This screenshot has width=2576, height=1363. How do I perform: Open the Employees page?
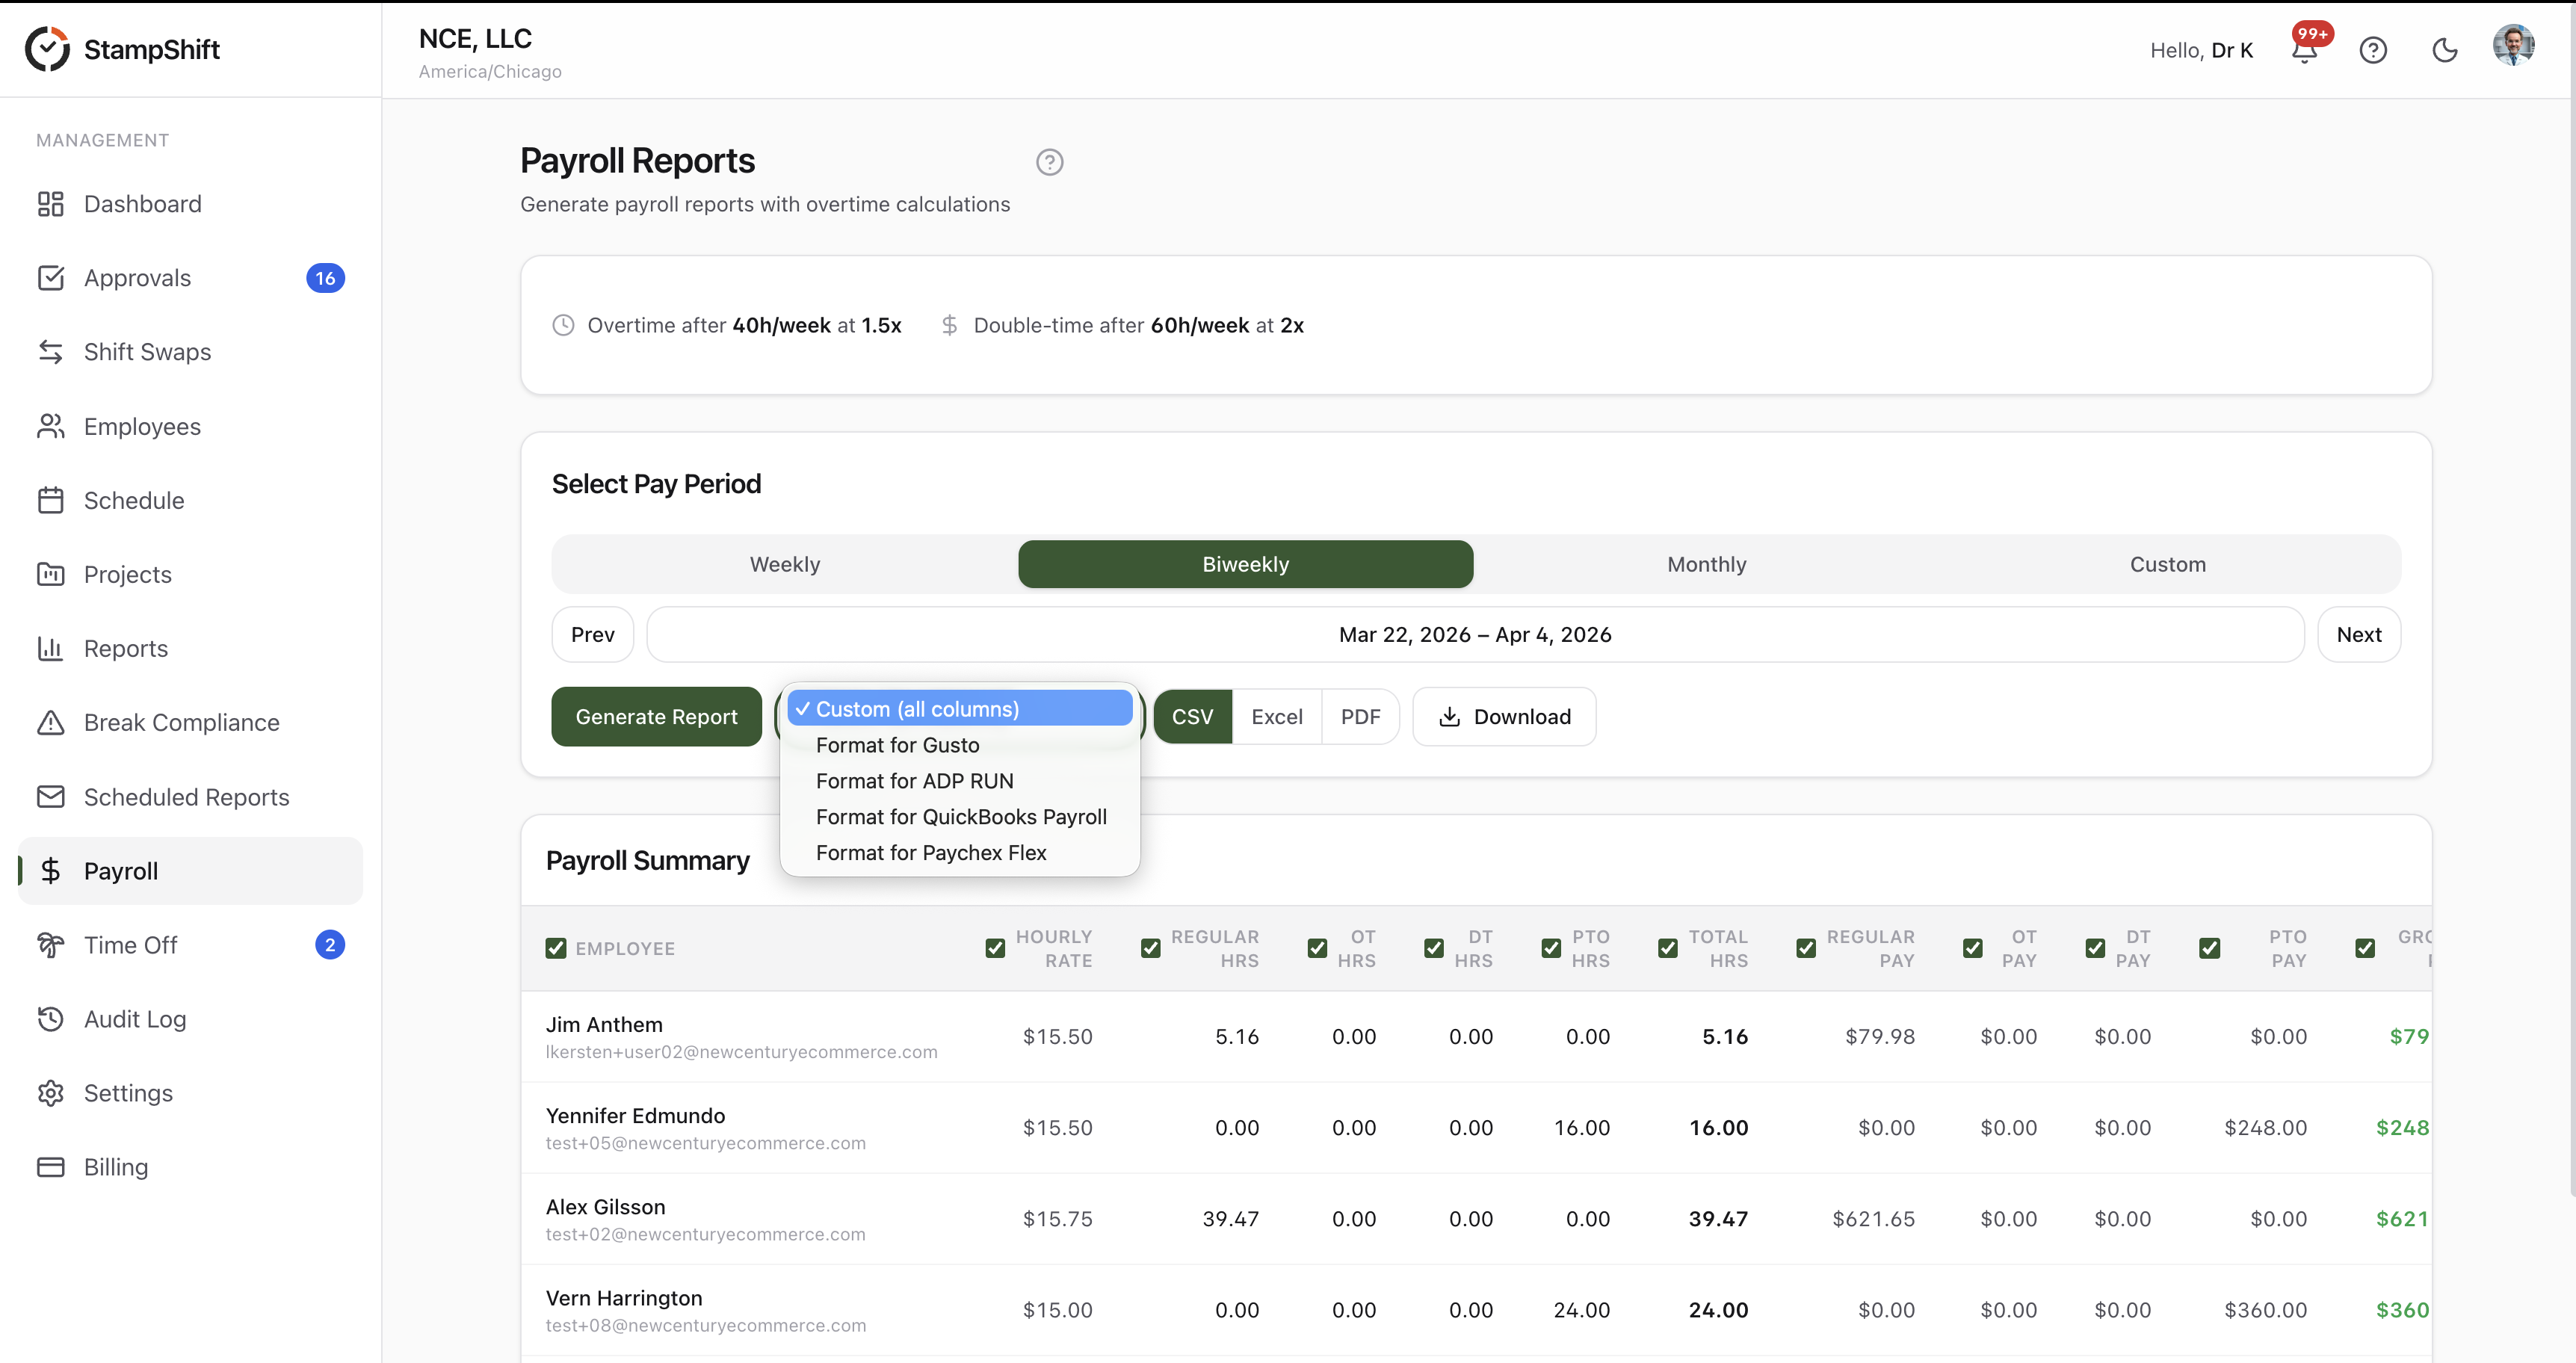point(190,426)
